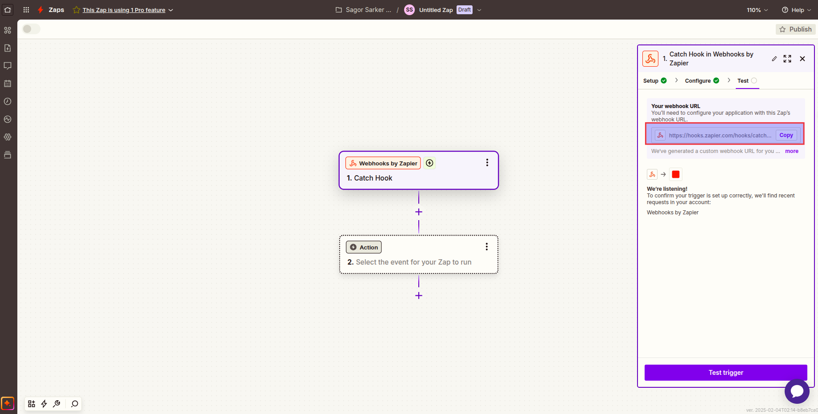Expand the step panel to full screen
Image resolution: width=818 pixels, height=414 pixels.
[787, 59]
